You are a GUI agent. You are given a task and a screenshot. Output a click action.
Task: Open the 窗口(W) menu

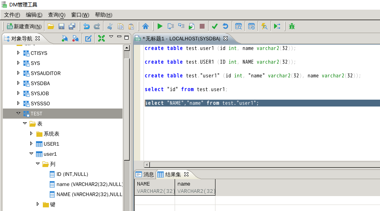80,15
